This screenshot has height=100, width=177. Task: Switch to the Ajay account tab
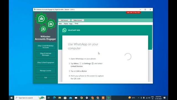71,24
